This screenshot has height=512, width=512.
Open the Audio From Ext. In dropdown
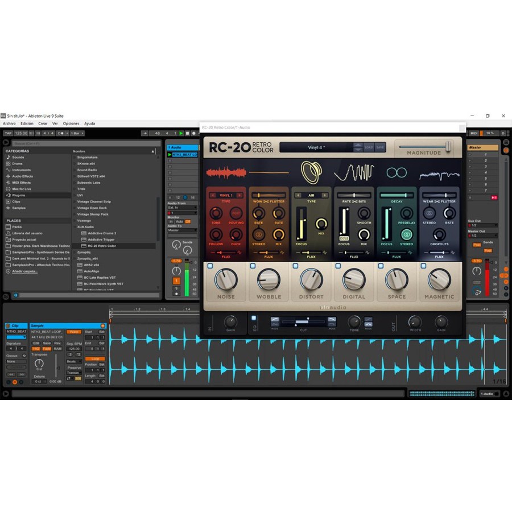point(181,208)
